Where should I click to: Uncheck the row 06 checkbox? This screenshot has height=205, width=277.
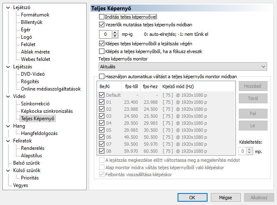[x=102, y=137]
